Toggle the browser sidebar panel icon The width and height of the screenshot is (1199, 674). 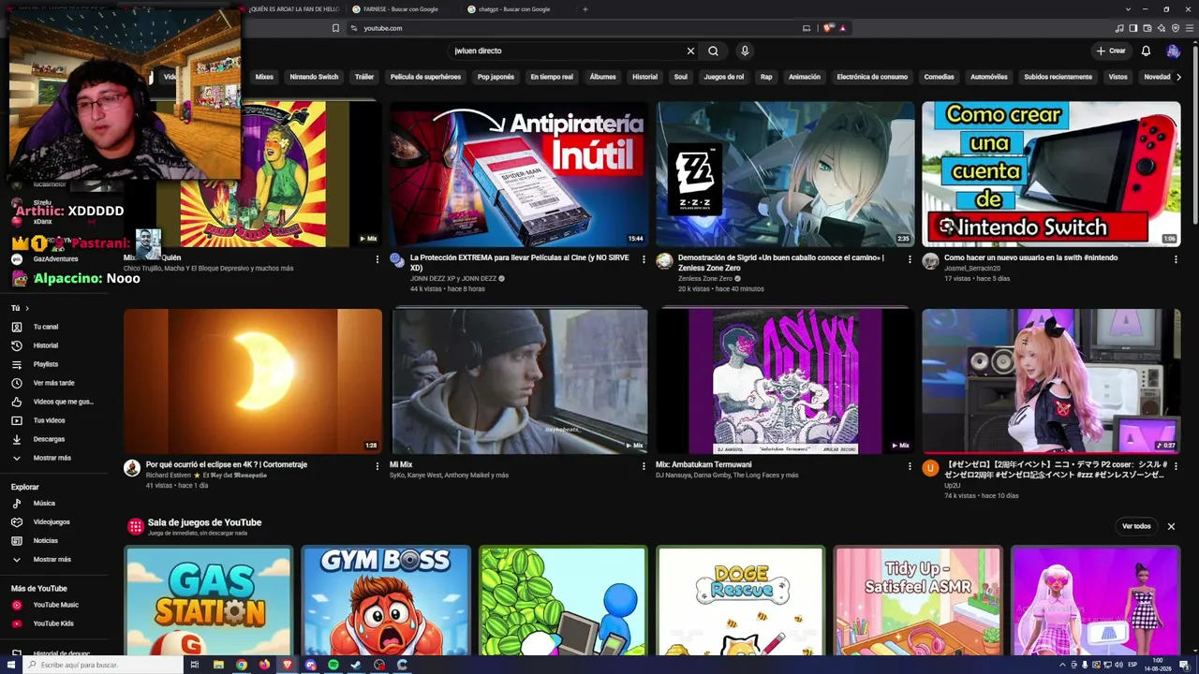[1132, 28]
